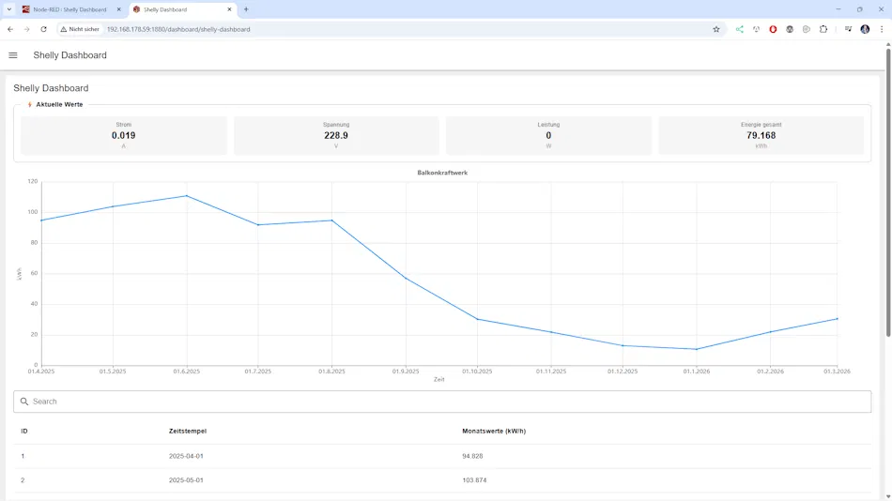Expand the tab search dropdown arrow
This screenshot has height=501, width=892.
tap(8, 9)
